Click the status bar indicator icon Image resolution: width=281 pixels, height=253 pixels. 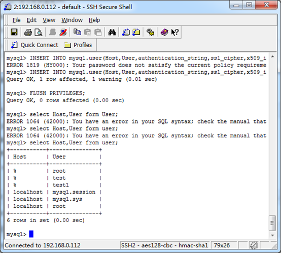pos(254,245)
